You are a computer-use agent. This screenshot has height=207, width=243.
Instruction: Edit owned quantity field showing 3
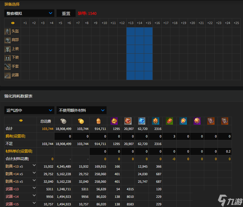point(169,136)
